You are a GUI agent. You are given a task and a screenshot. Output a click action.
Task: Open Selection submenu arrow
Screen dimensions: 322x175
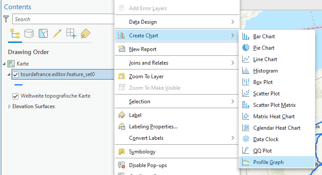[x=233, y=102]
